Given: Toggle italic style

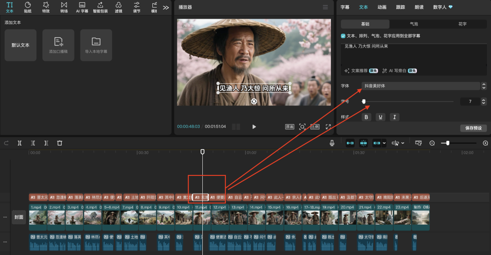Looking at the screenshot, I should click(x=395, y=117).
